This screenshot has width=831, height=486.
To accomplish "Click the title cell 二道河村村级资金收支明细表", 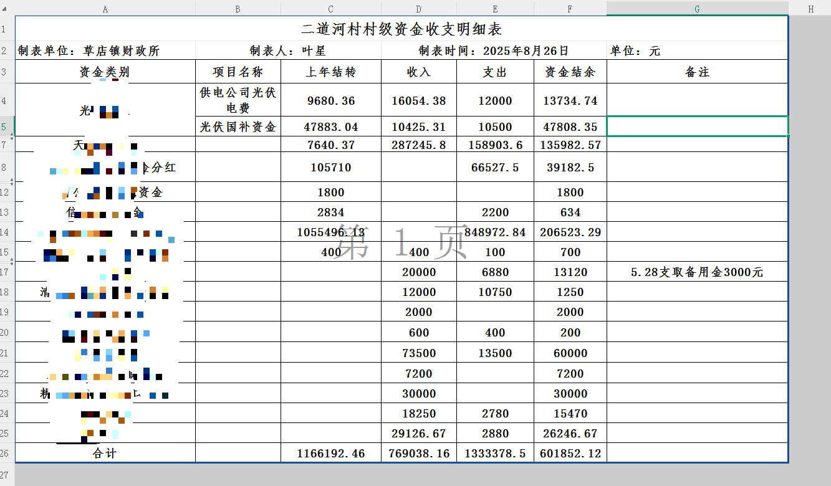I will 401,29.
